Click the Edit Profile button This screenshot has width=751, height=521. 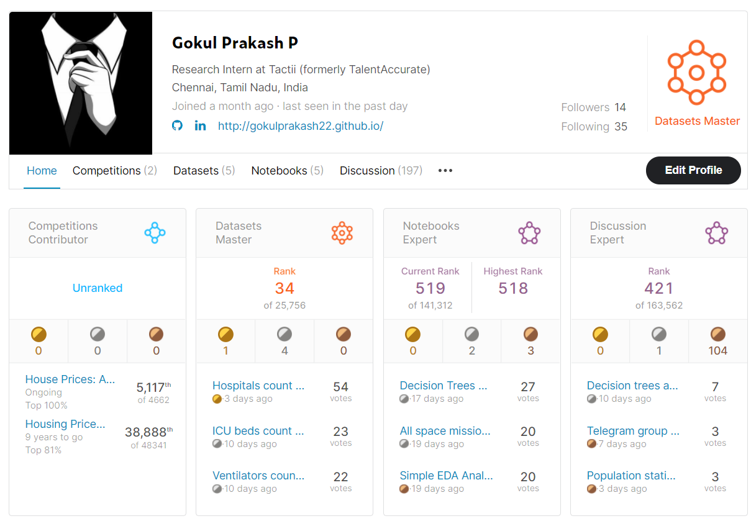point(693,170)
